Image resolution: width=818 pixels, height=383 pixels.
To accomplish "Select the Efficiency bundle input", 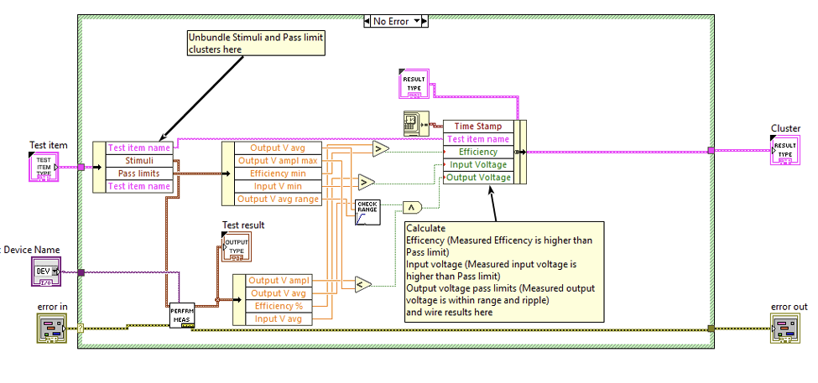I will point(478,152).
